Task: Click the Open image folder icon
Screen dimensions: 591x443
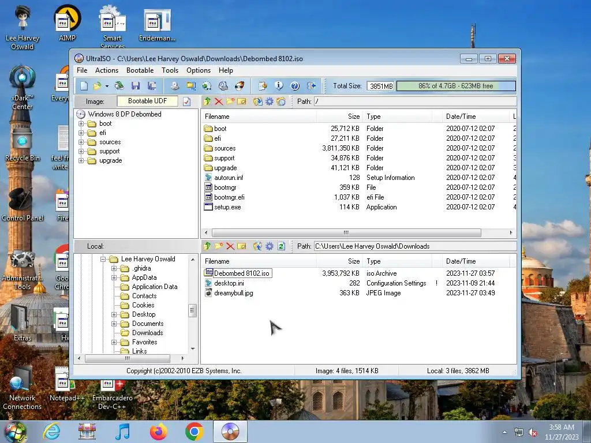Action: coord(97,86)
